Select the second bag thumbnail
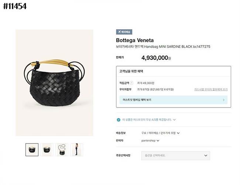 [47, 150]
